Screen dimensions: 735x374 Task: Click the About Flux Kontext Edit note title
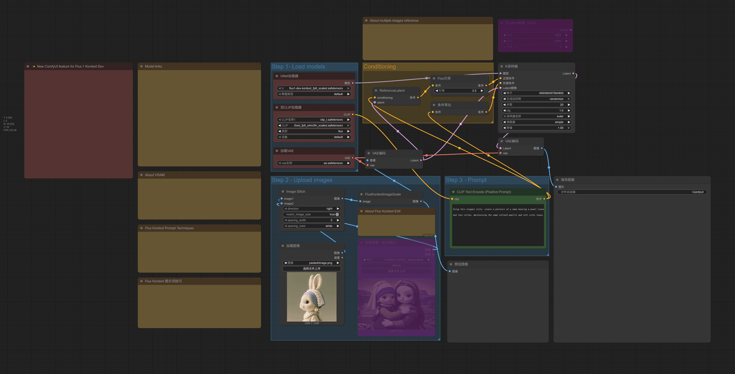[x=382, y=211]
